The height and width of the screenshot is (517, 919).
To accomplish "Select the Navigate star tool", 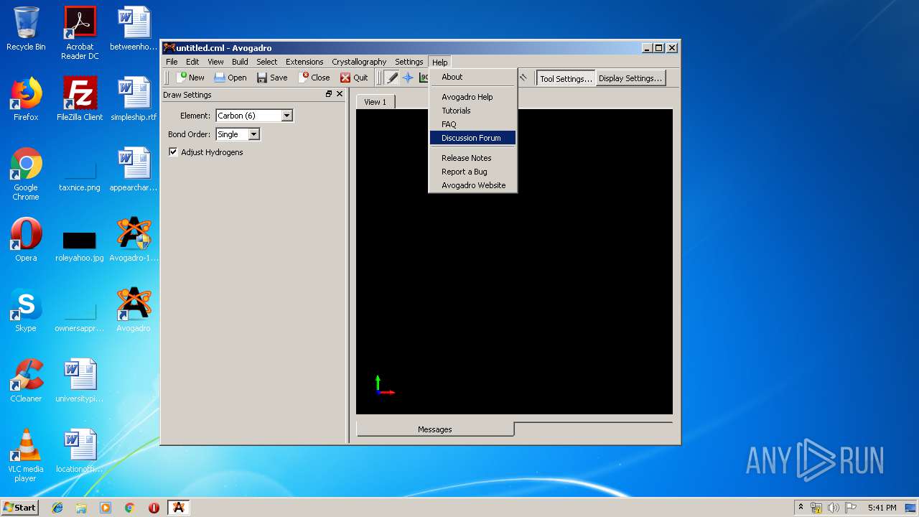I will pyautogui.click(x=408, y=78).
